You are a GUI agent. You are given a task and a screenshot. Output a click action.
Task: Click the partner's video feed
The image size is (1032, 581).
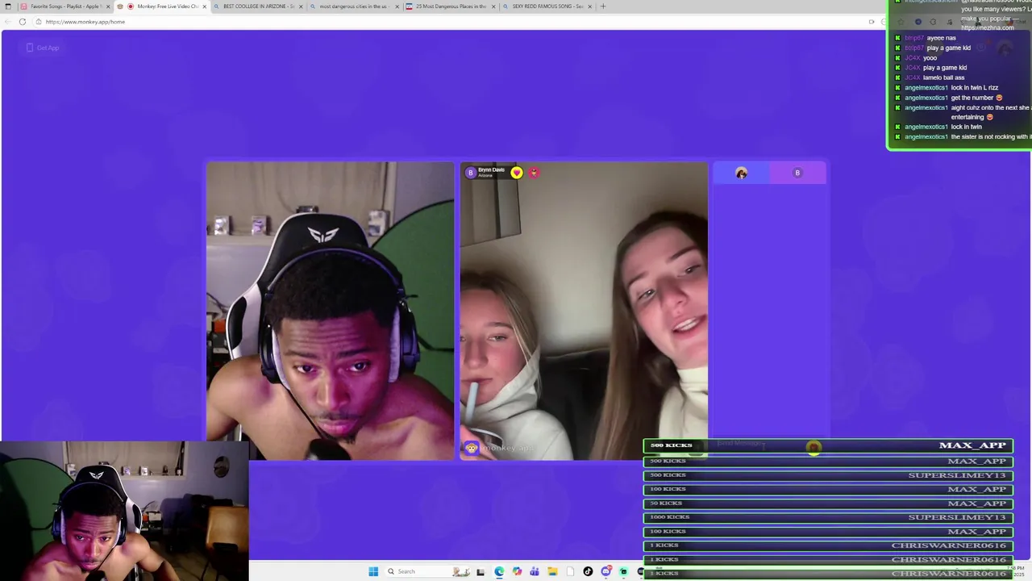pos(584,311)
